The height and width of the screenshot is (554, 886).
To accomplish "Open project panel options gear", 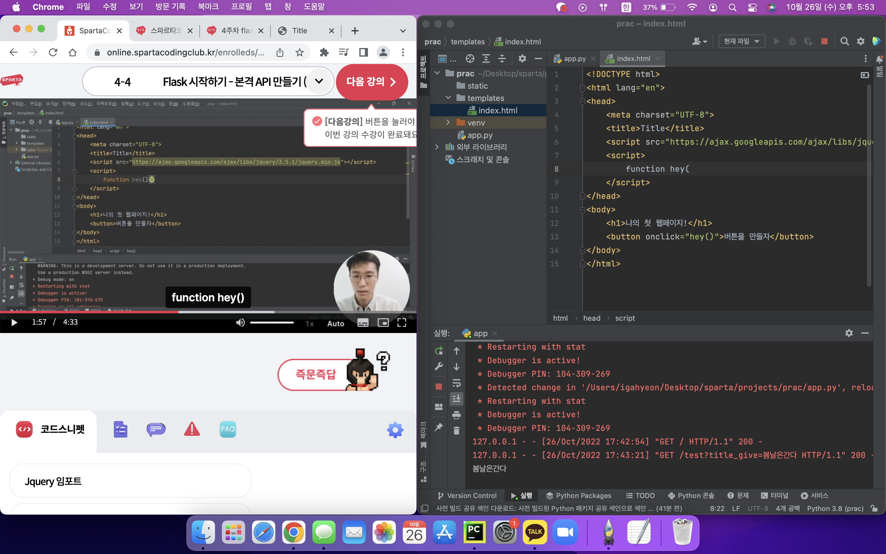I will 522,58.
